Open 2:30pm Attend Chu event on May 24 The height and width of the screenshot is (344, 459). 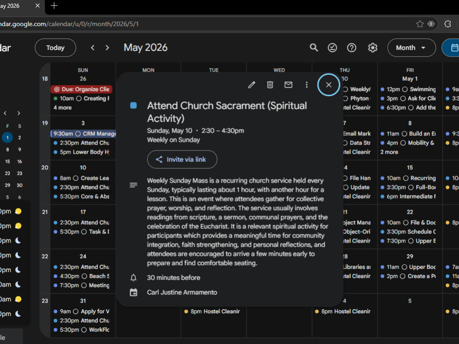[x=81, y=267]
